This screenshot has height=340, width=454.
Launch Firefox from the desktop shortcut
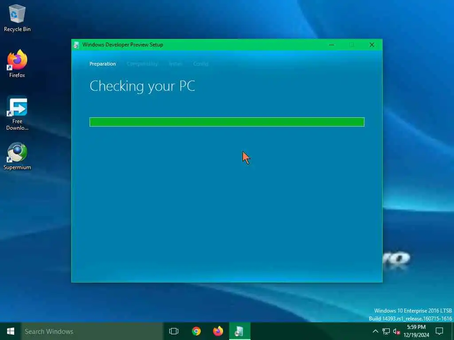coord(17,64)
